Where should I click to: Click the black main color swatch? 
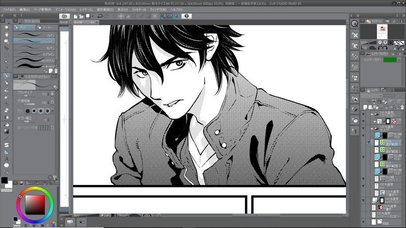coord(4,180)
